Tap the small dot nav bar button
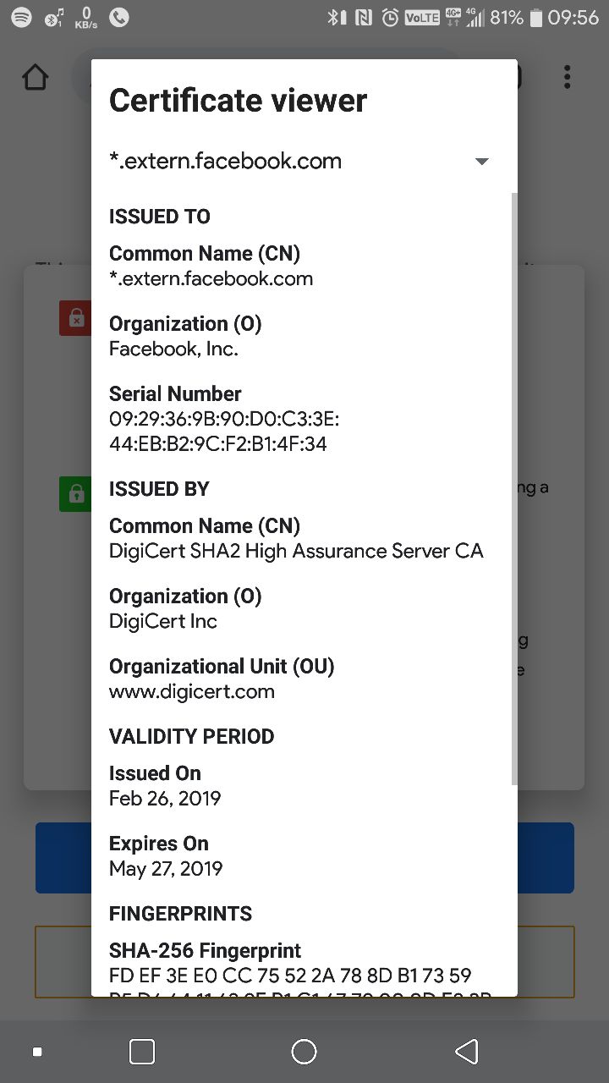This screenshot has width=609, height=1083. coord(37,1052)
